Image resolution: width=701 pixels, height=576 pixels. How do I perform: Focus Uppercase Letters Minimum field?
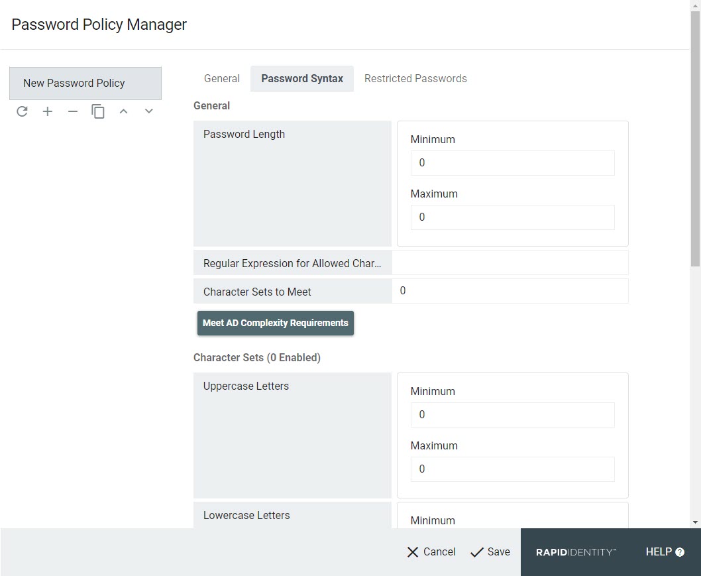512,415
